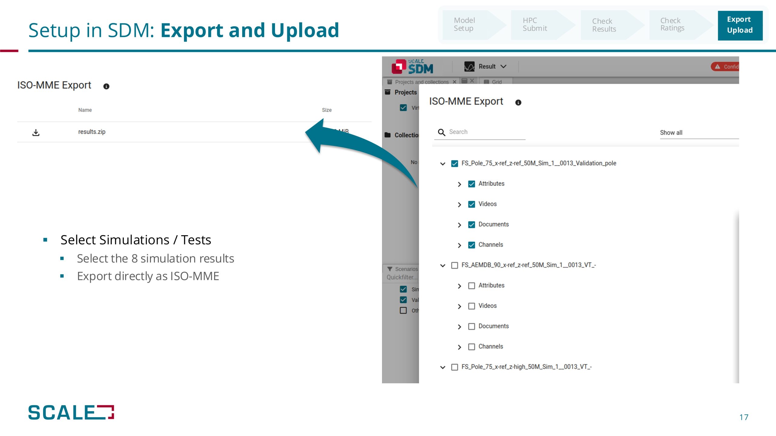776x436 pixels.
Task: Expand Attributes under the Validation_pole simulation
Action: pos(460,184)
